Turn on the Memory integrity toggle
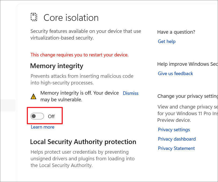Screen dimensions: 218x182 click(37, 116)
